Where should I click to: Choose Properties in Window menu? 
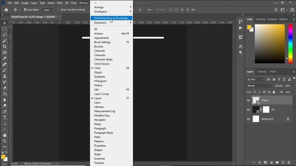click(111, 146)
